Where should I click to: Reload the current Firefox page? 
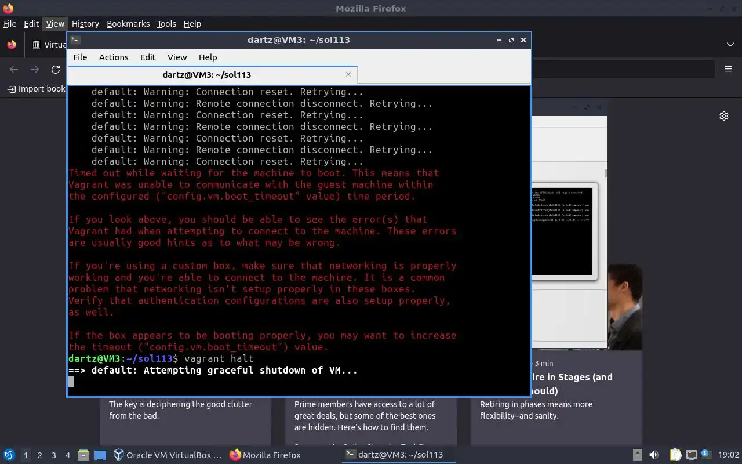tap(56, 70)
